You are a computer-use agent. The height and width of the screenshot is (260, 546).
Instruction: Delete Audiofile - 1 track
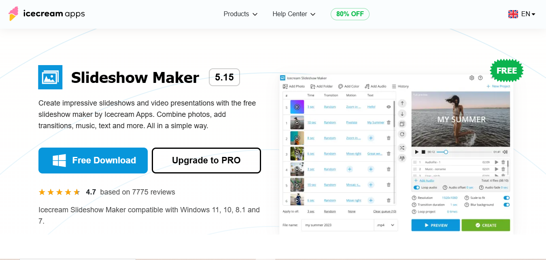(503, 162)
